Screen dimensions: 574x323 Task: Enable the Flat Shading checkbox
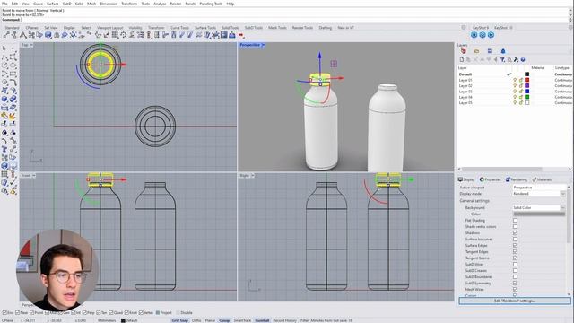(x=515, y=221)
